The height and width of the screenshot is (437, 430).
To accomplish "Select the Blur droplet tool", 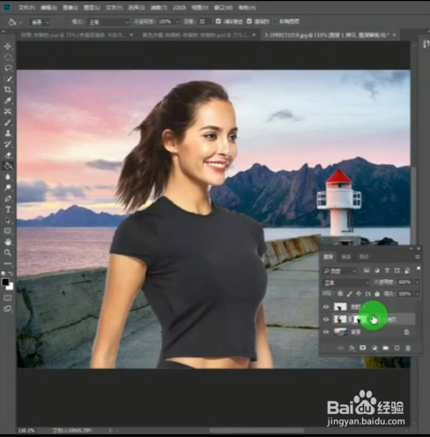I will coord(8,177).
